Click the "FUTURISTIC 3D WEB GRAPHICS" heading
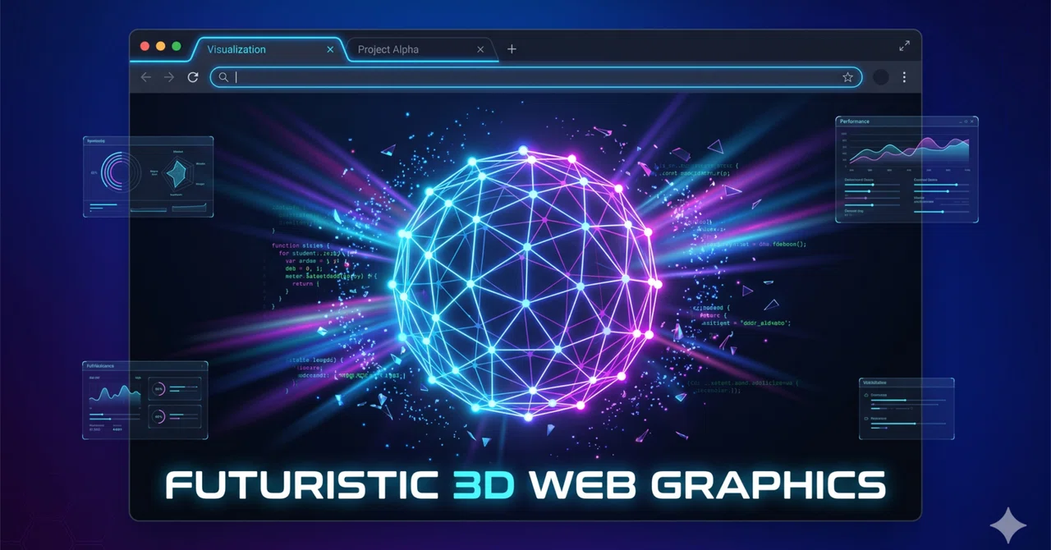Image resolution: width=1051 pixels, height=550 pixels. tap(525, 484)
